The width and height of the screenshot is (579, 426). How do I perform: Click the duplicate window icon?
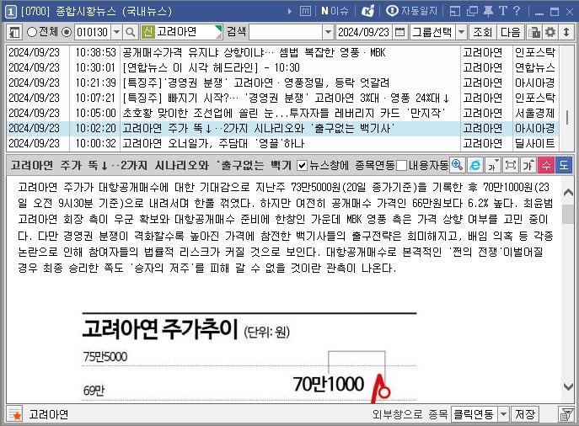pos(472,12)
